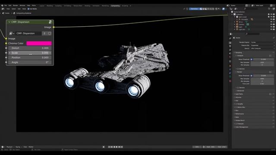Expand the Light Paths panel

tap(239, 94)
